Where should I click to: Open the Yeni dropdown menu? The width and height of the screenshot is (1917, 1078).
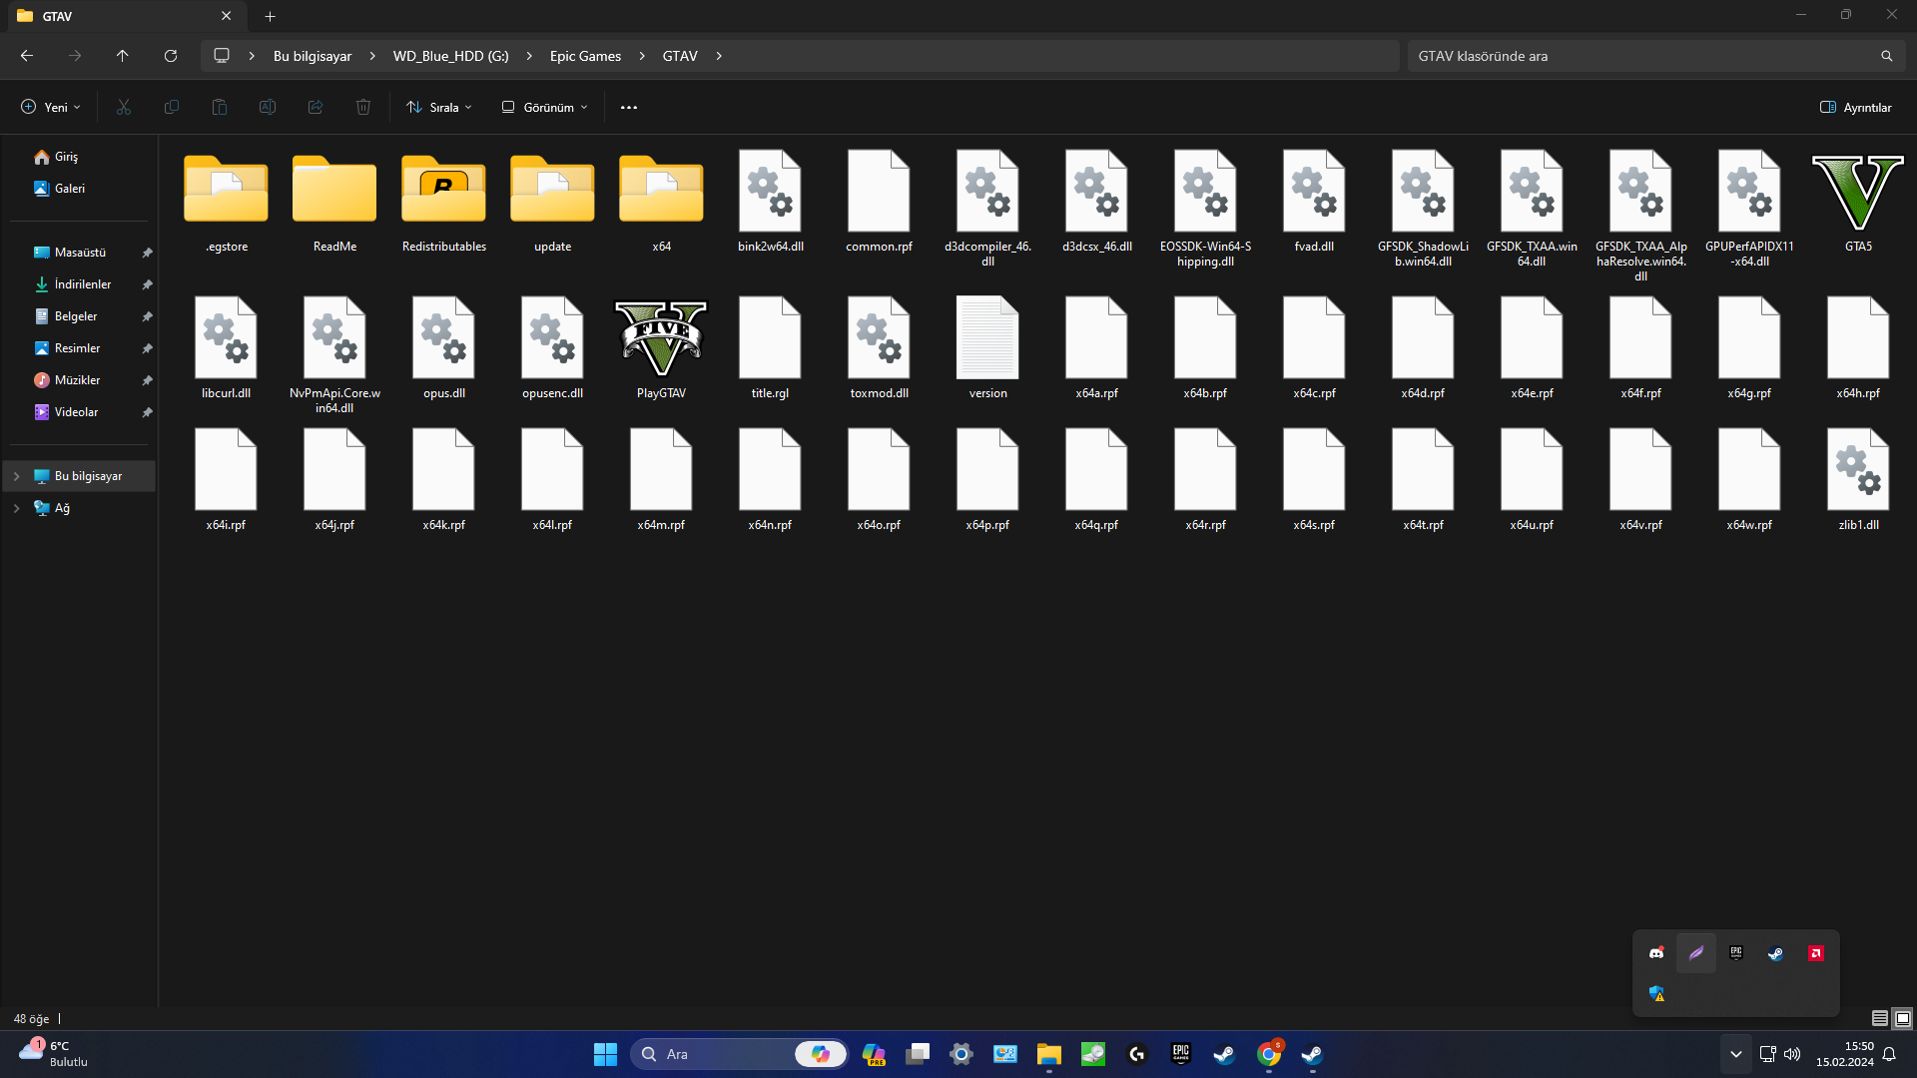click(x=49, y=107)
